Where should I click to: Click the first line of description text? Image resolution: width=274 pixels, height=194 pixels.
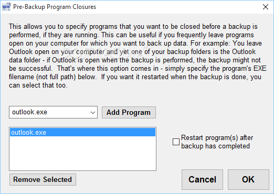[133, 27]
